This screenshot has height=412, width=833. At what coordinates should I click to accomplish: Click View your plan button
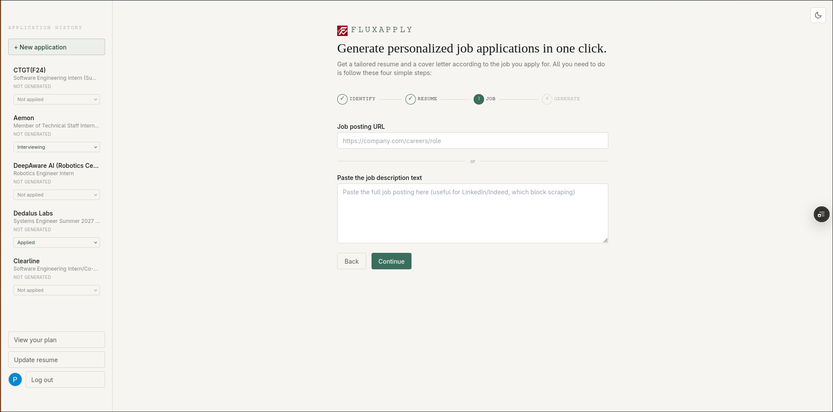pos(56,340)
